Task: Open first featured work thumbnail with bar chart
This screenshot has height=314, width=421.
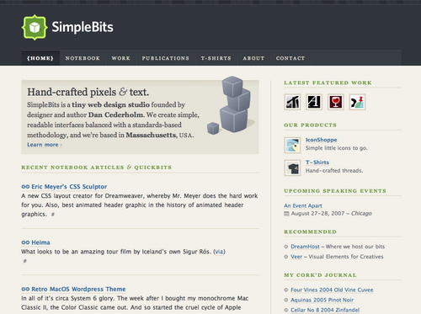Action: click(292, 102)
